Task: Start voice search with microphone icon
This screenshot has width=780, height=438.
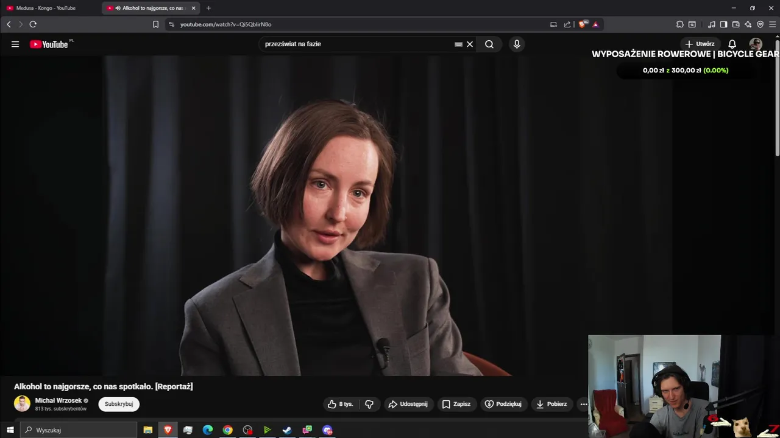Action: 517,44
